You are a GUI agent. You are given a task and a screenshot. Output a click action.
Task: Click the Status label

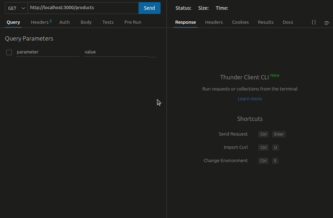click(x=183, y=8)
